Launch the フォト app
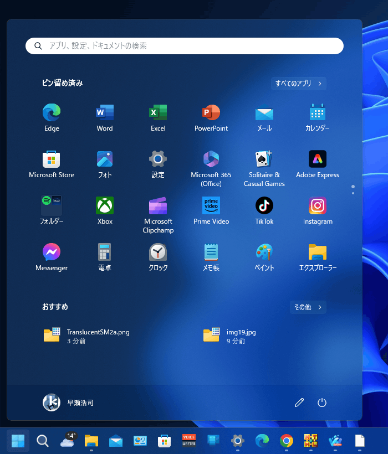 [x=105, y=164]
